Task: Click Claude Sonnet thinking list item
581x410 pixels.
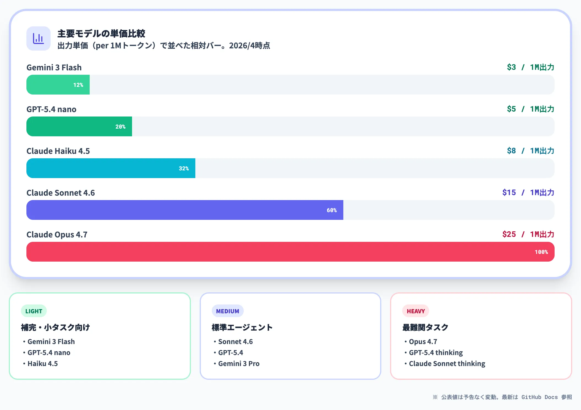Action: (x=447, y=364)
